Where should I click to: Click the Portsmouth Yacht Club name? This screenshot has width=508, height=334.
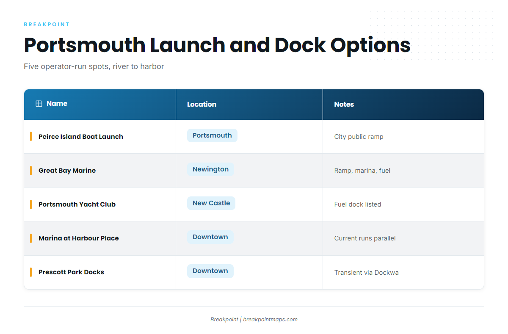pos(77,204)
